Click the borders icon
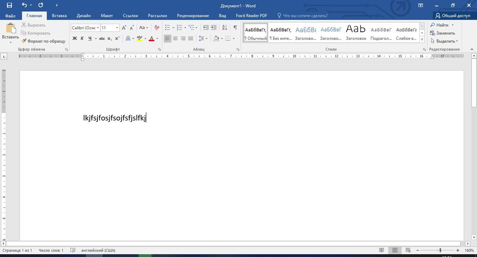The height and width of the screenshot is (257, 477). click(228, 39)
